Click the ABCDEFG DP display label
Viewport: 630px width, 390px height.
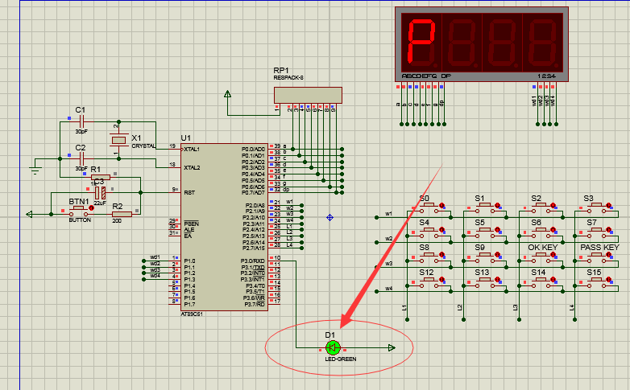426,76
